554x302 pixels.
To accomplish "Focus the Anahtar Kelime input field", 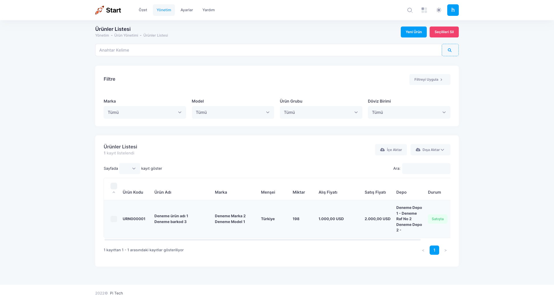I will click(268, 50).
